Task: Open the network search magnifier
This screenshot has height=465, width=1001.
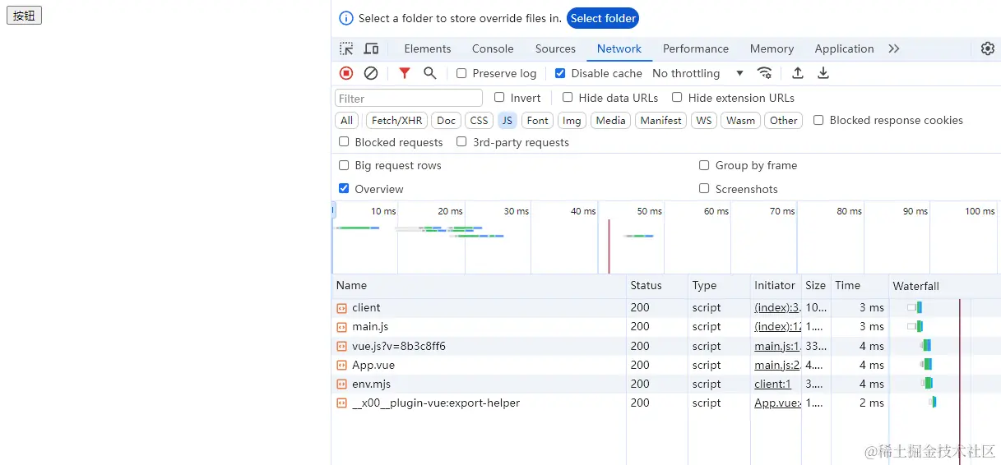Action: coord(429,73)
